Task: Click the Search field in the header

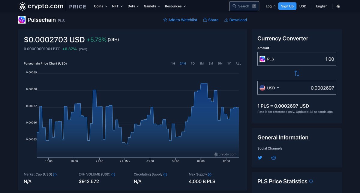Action: 244,6
